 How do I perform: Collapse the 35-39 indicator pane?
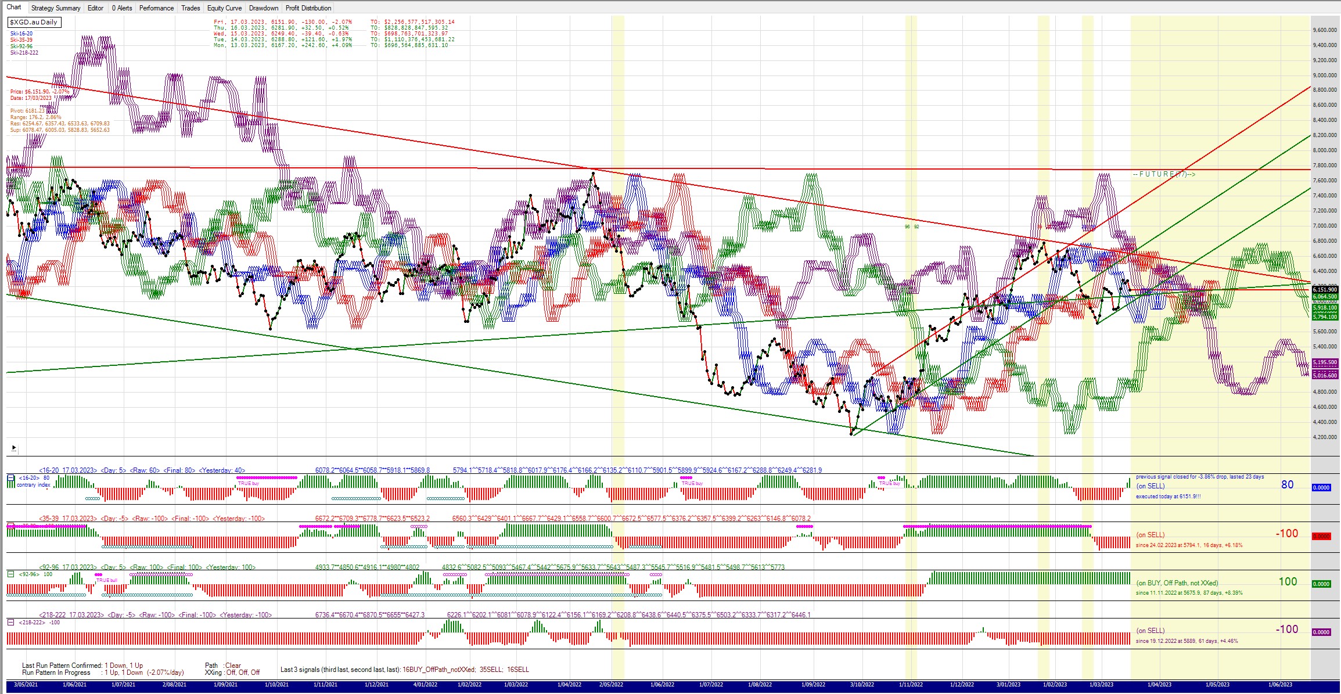[11, 526]
